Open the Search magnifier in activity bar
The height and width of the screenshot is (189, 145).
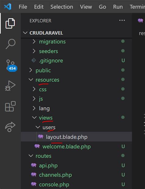pos(10,44)
